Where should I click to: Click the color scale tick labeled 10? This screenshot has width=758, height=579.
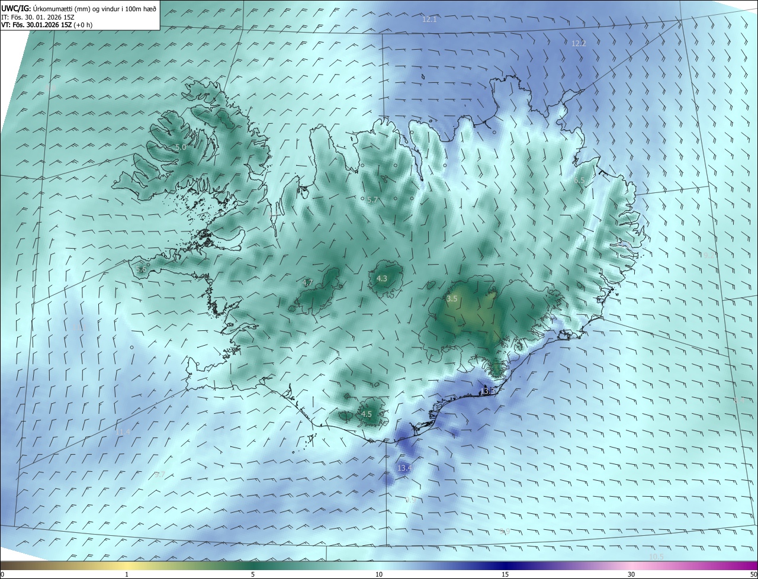pyautogui.click(x=379, y=574)
